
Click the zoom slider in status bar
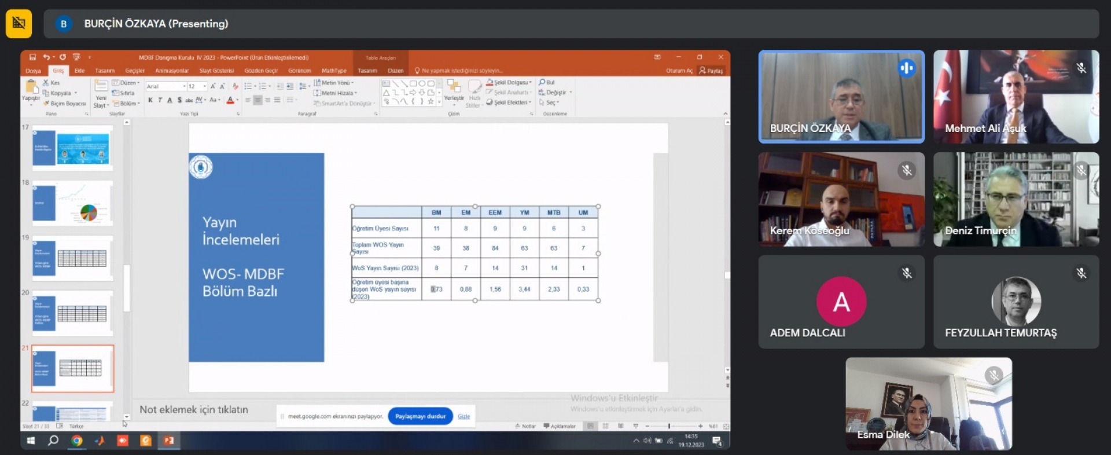tap(669, 426)
